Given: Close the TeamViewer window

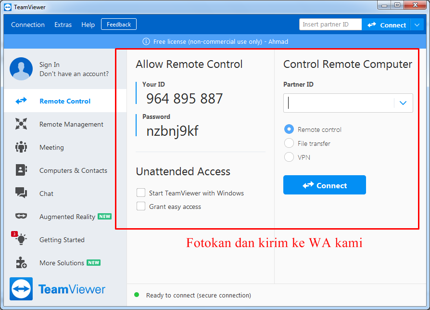Looking at the screenshot, I should pyautogui.click(x=415, y=5).
